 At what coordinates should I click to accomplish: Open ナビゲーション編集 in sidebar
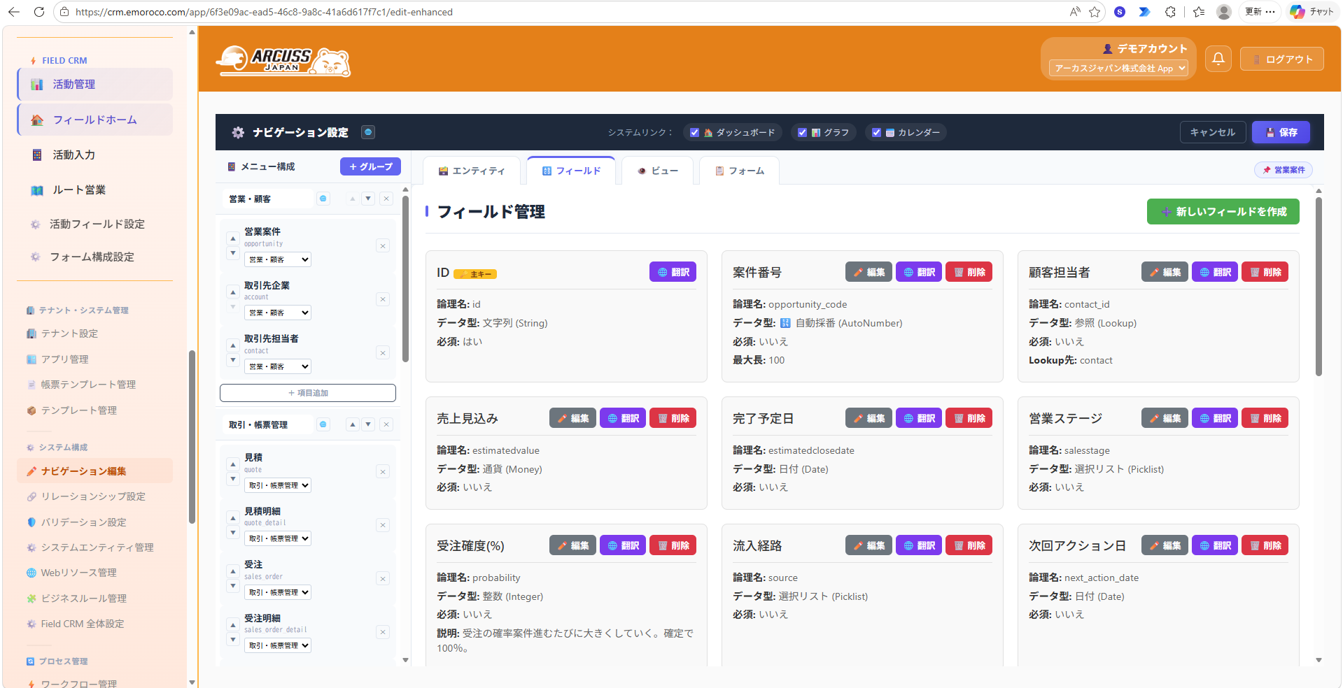pyautogui.click(x=95, y=471)
